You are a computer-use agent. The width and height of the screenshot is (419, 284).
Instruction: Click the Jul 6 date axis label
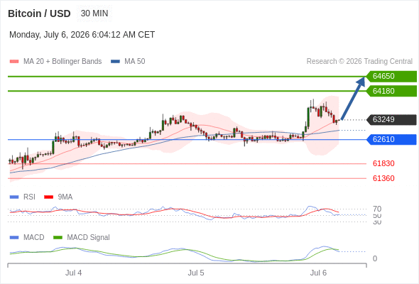coord(318,273)
